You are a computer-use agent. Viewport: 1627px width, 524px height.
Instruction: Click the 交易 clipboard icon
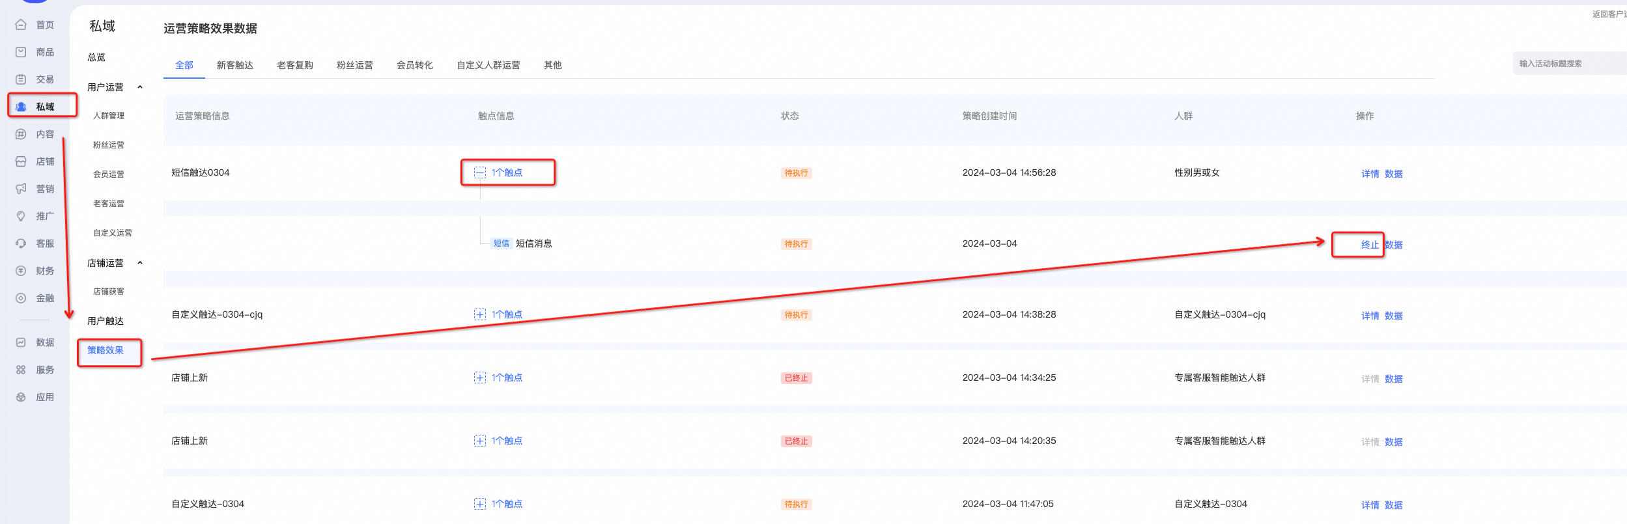[x=21, y=79]
